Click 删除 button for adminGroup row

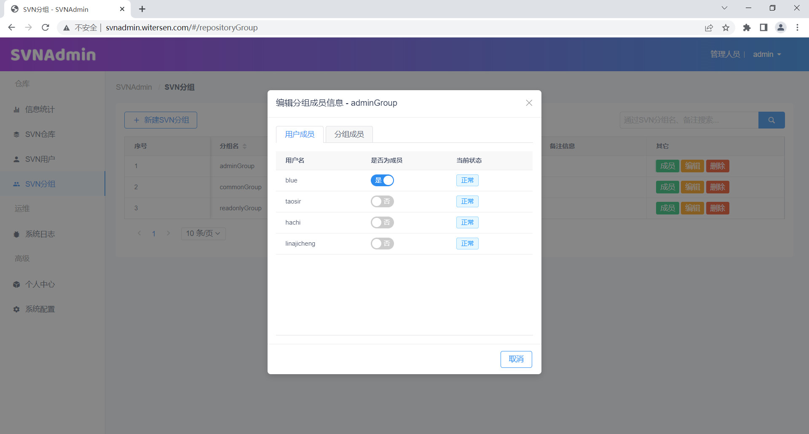tap(718, 166)
